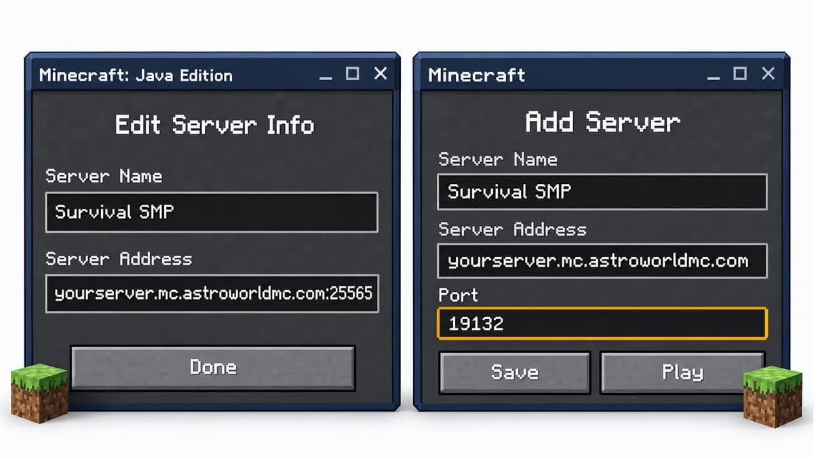Maximize the Add Server Minecraft window
Viewport: 814px width, 458px height.
click(740, 73)
